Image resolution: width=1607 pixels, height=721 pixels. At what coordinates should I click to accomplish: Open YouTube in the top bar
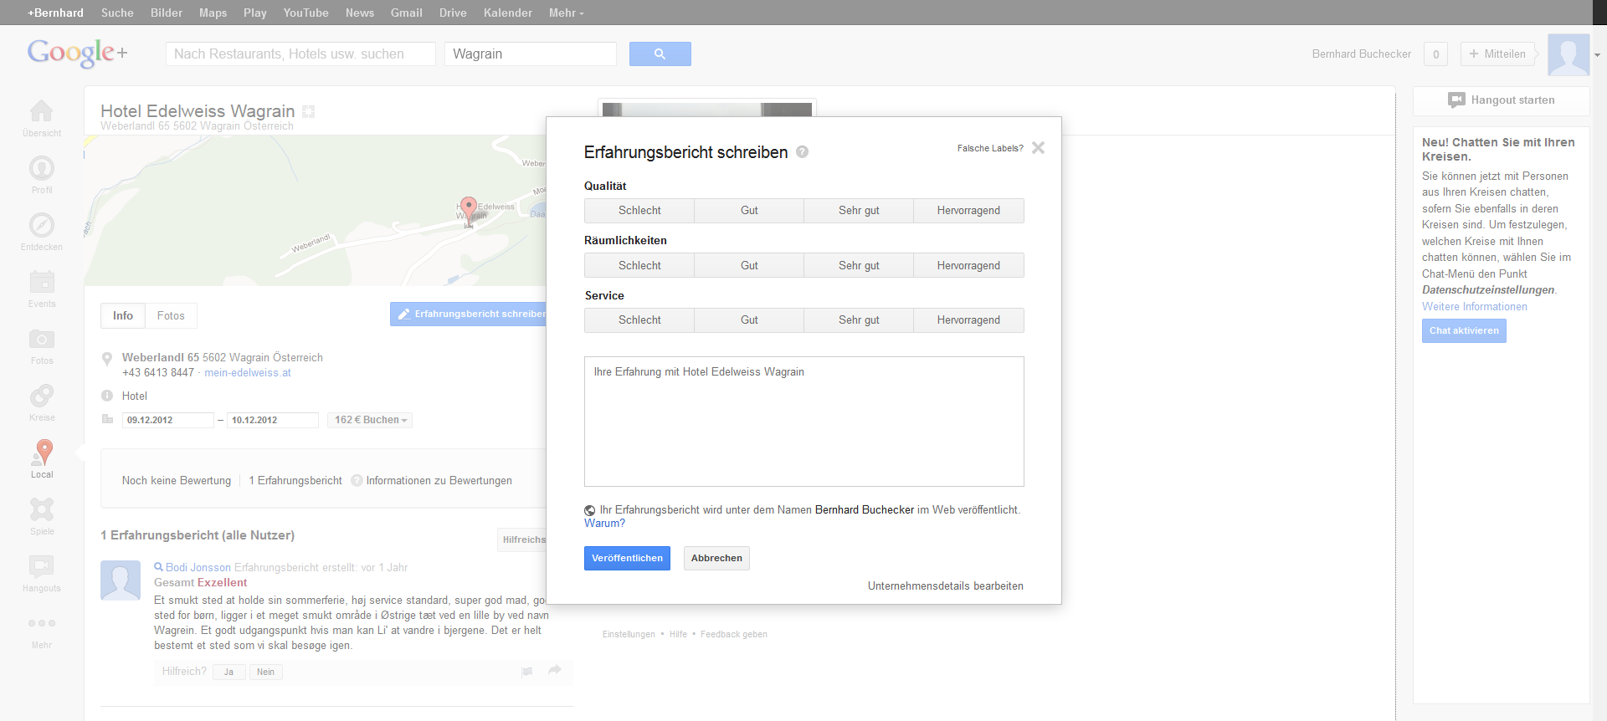[x=305, y=13]
